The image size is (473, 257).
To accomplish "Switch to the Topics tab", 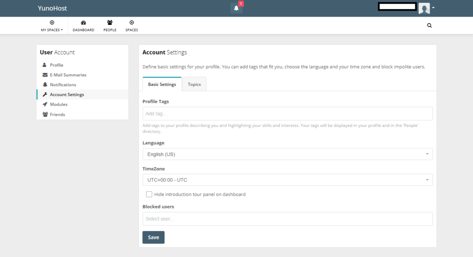I will coord(194,84).
